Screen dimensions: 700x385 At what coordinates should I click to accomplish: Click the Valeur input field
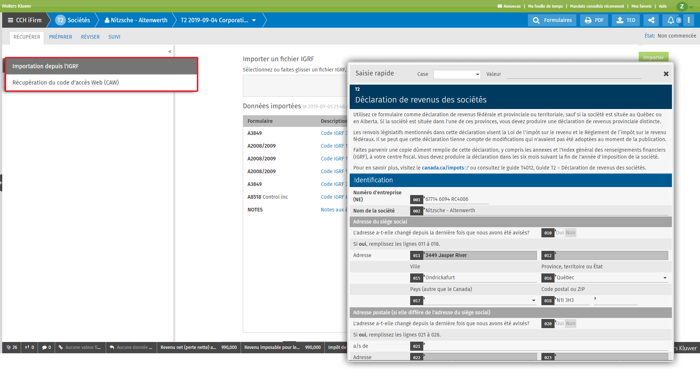pos(573,74)
